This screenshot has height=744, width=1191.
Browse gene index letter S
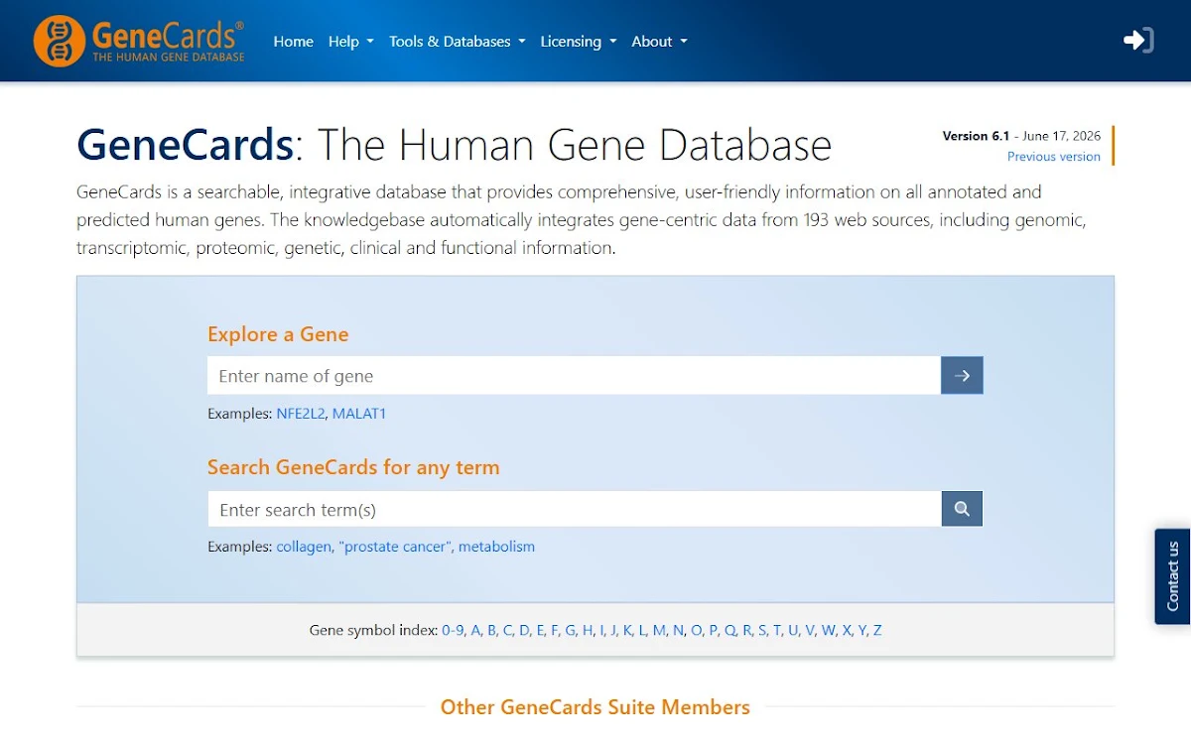(762, 630)
